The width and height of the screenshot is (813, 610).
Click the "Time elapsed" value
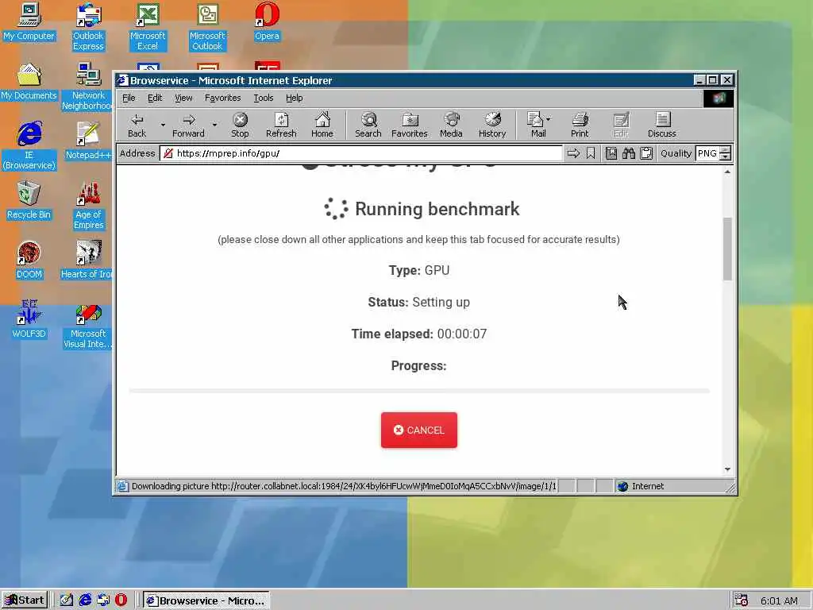coord(462,334)
